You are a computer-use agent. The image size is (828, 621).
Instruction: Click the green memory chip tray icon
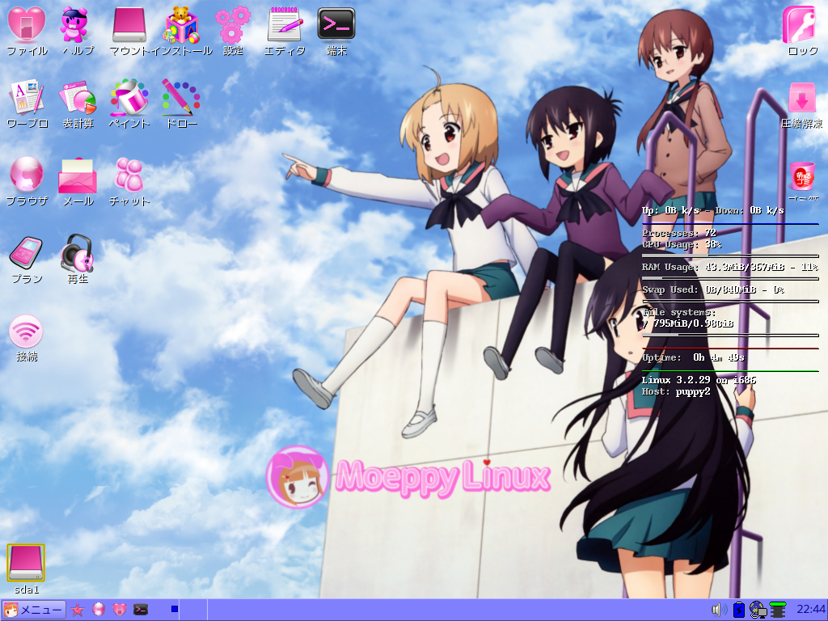[x=777, y=610]
